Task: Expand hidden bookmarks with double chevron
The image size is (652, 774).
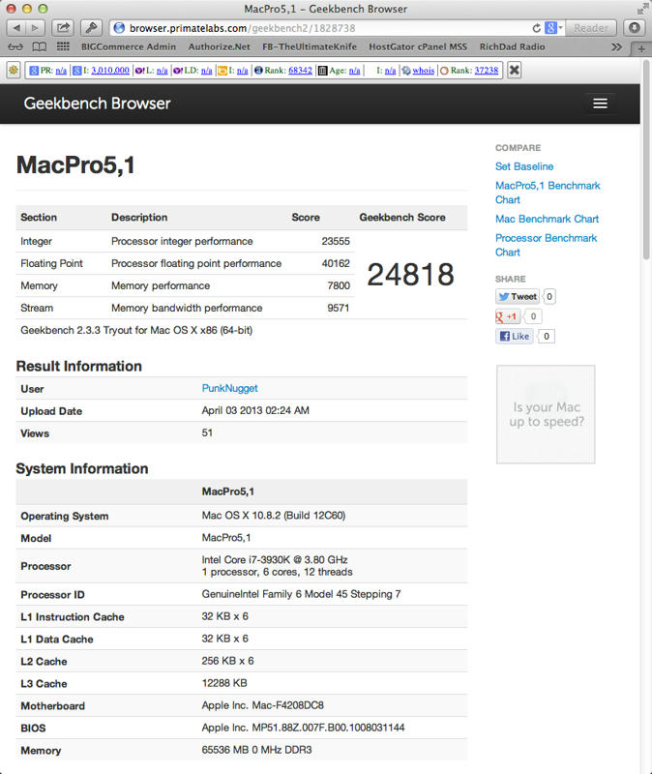Action: (x=616, y=46)
